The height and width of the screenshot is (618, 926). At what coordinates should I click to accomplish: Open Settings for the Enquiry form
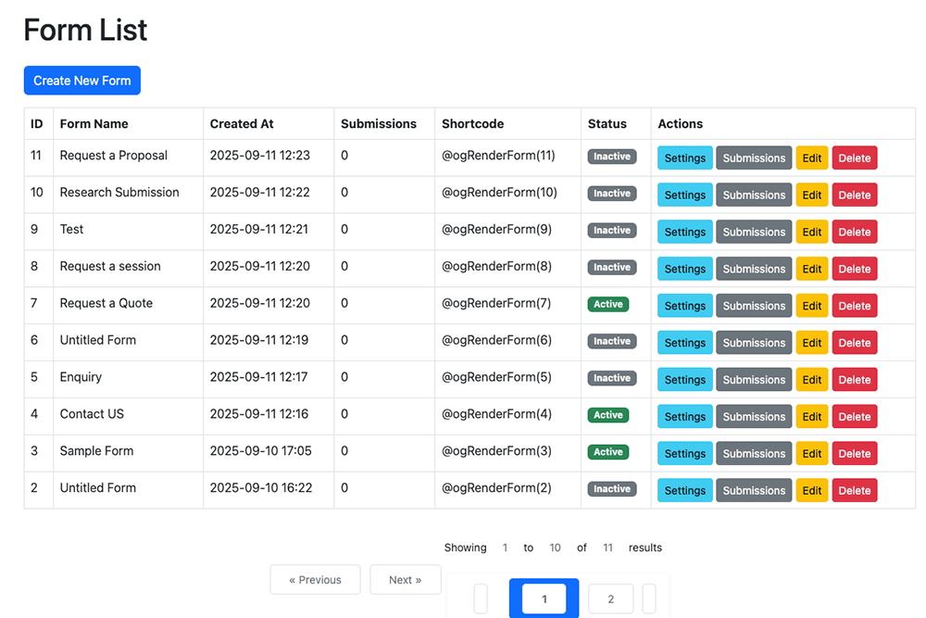pyautogui.click(x=684, y=379)
